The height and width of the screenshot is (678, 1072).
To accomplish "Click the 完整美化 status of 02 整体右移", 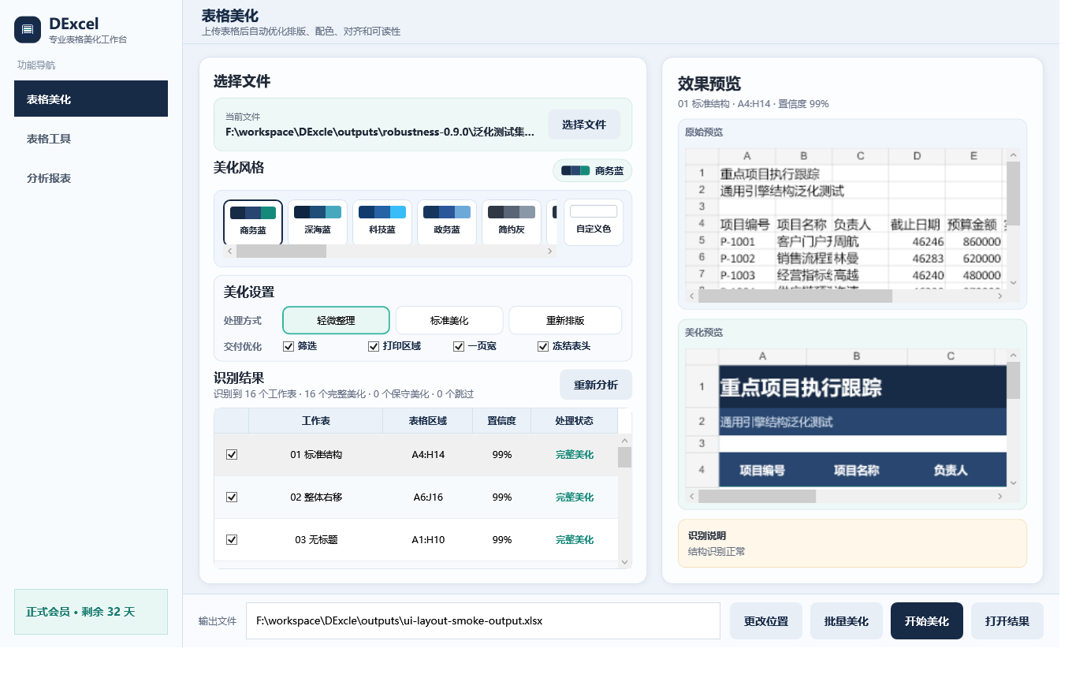I will pyautogui.click(x=575, y=497).
